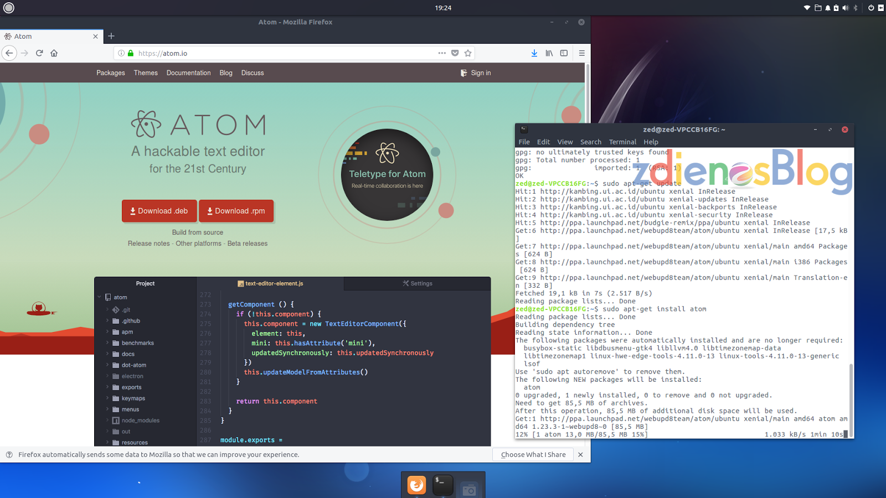Open the Release notes link

[x=149, y=243]
